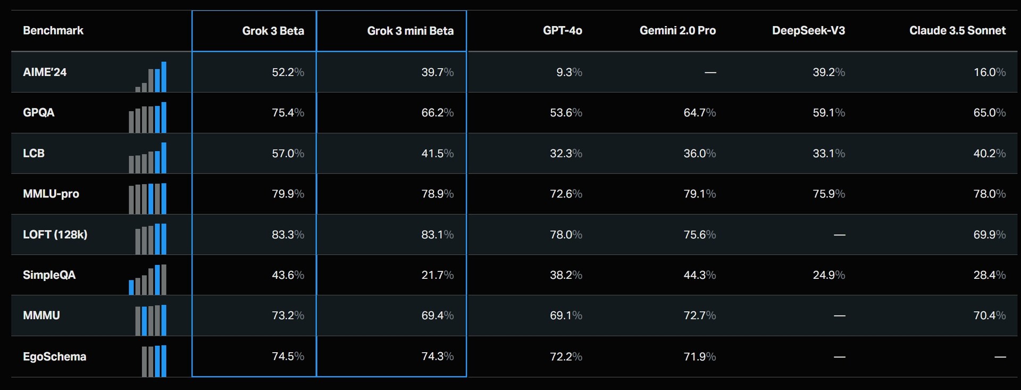Click the EgoSchema mini bar chart
Image resolution: width=1021 pixels, height=390 pixels.
click(x=154, y=361)
